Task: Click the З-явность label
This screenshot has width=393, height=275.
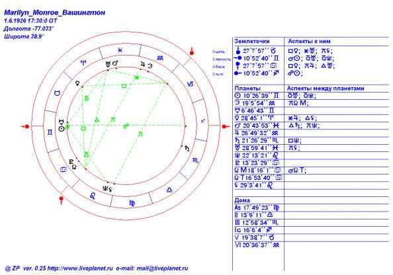Action: (222, 59)
